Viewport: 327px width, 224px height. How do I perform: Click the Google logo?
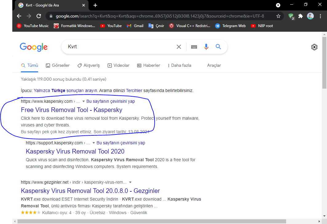click(x=34, y=47)
